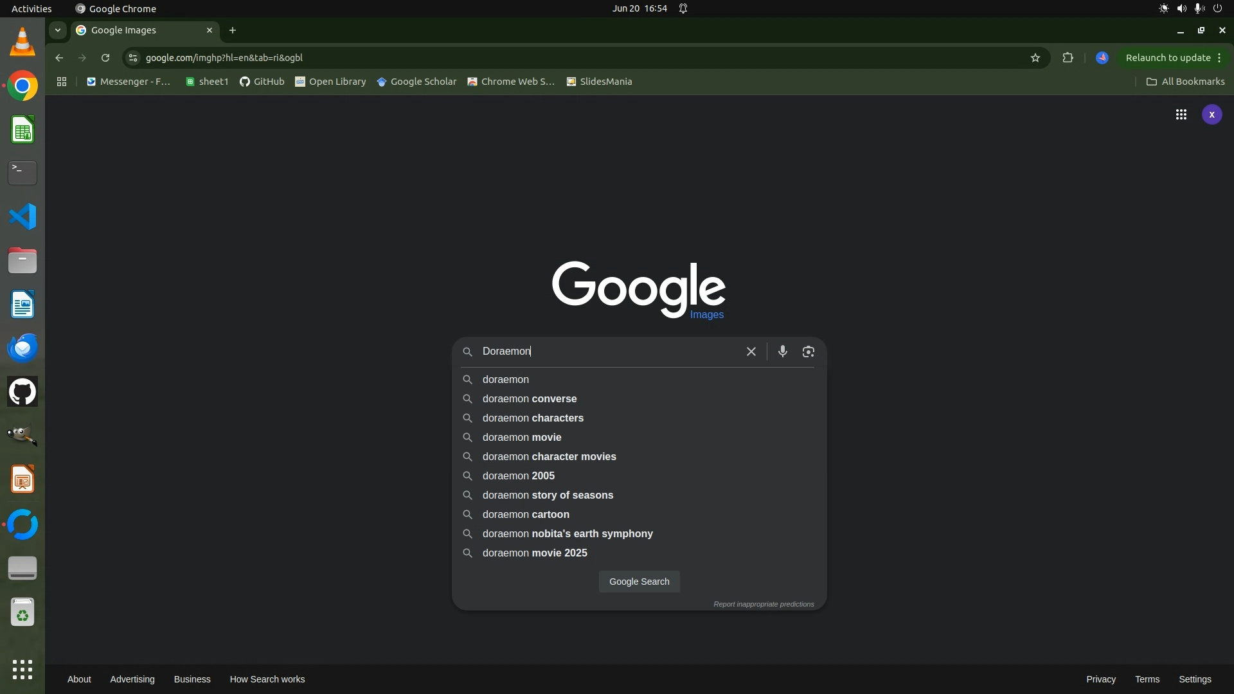Open a new browser tab

pyautogui.click(x=233, y=30)
